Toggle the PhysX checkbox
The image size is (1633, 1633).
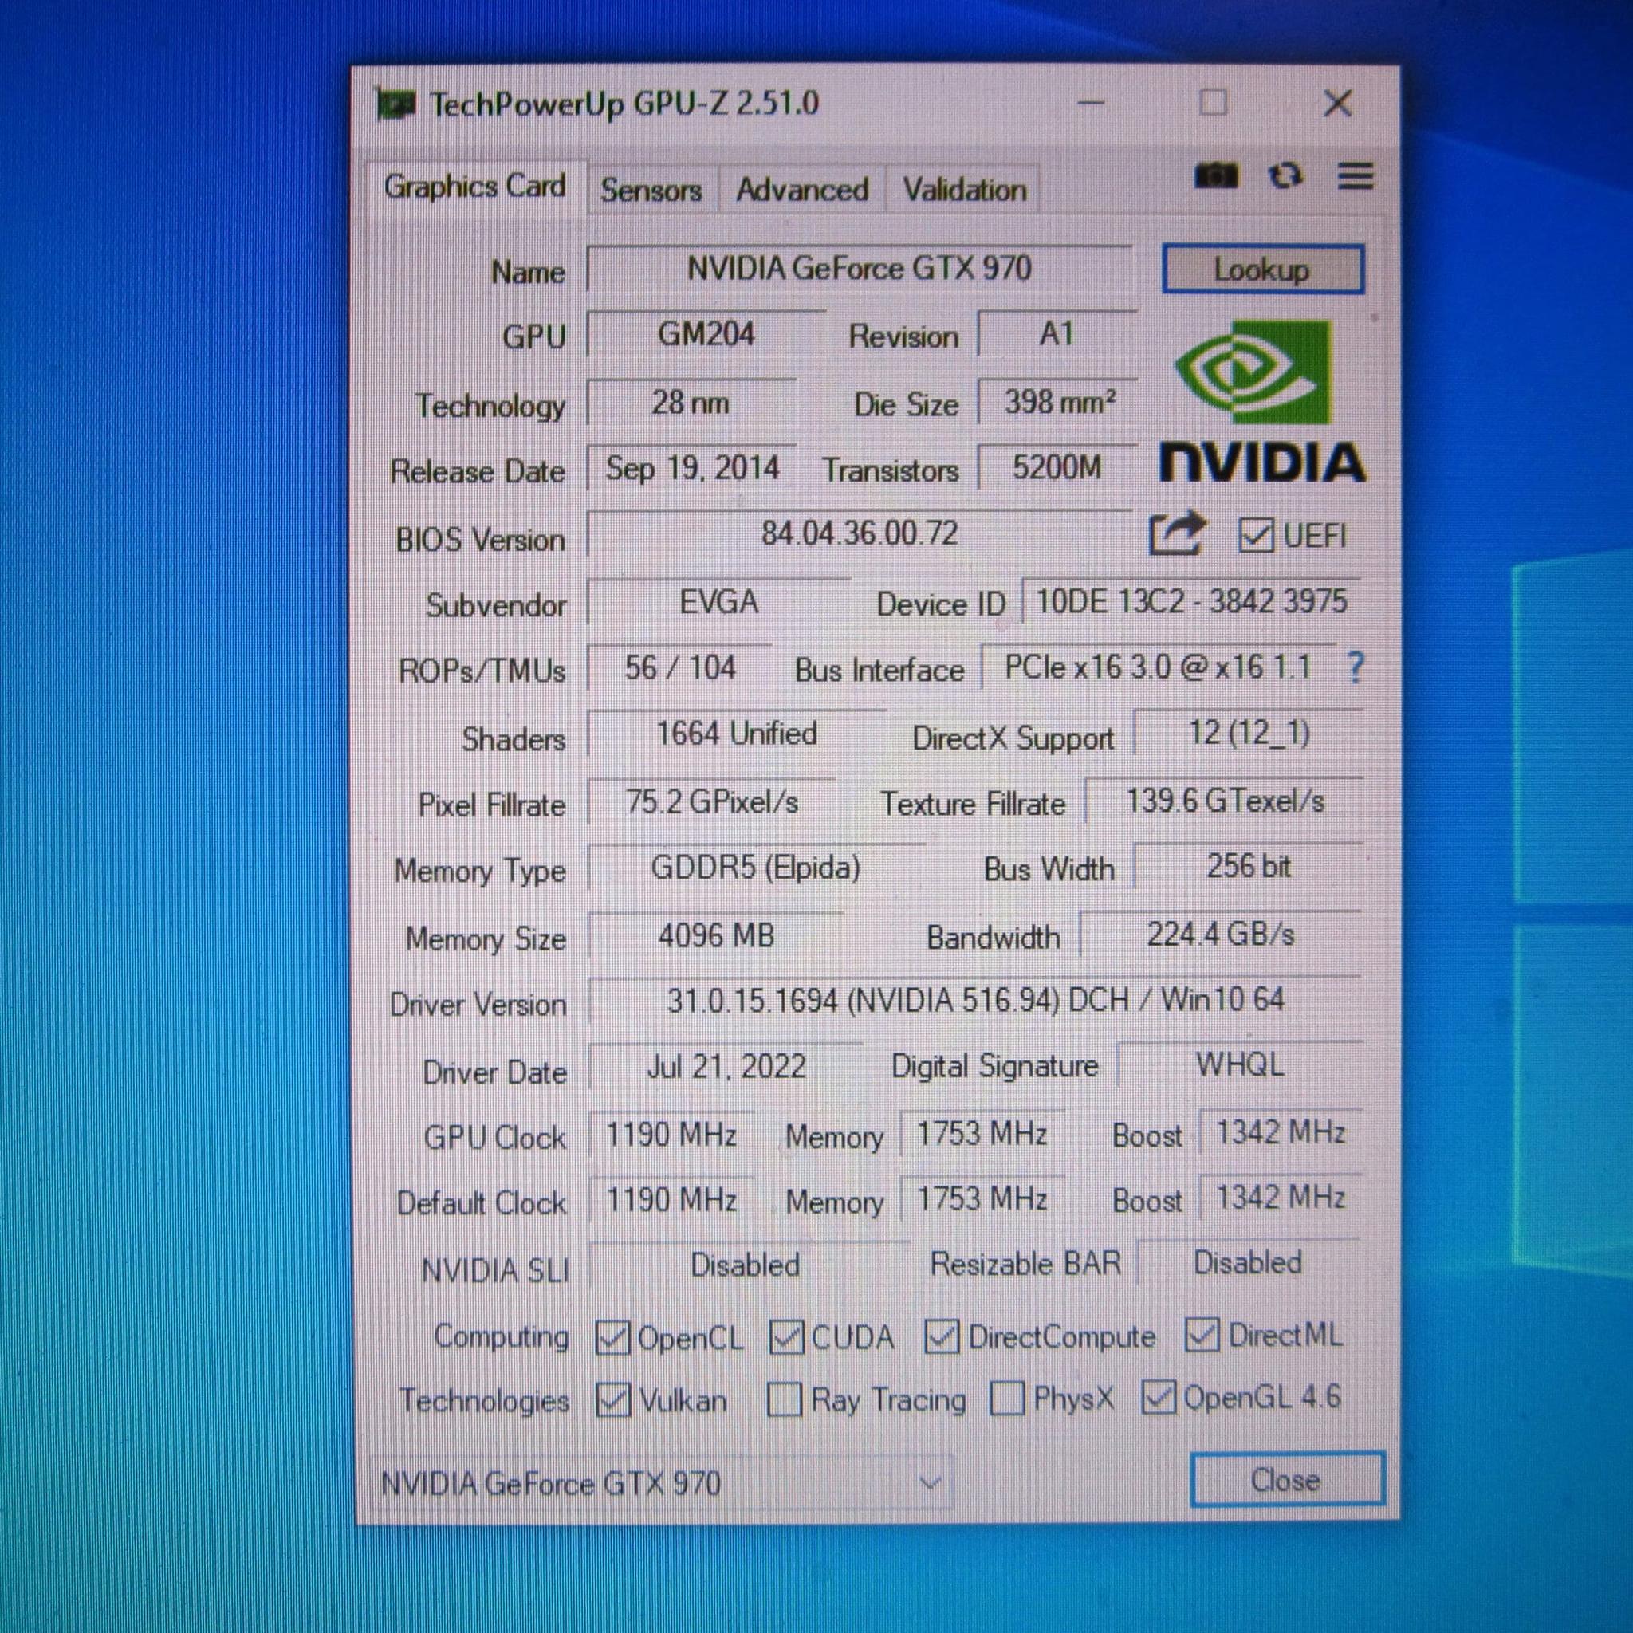click(1007, 1397)
